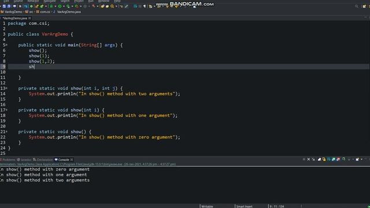Open the New Java Class dropdown arrow

(x=46, y=6)
